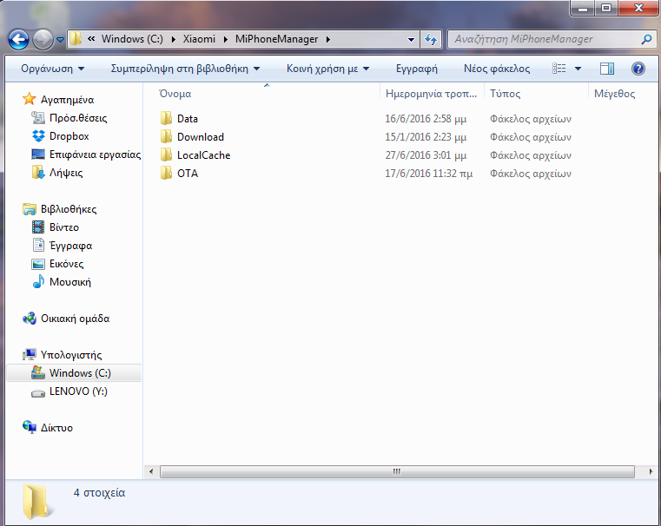Change view using the view icon
The image size is (661, 526).
(559, 69)
